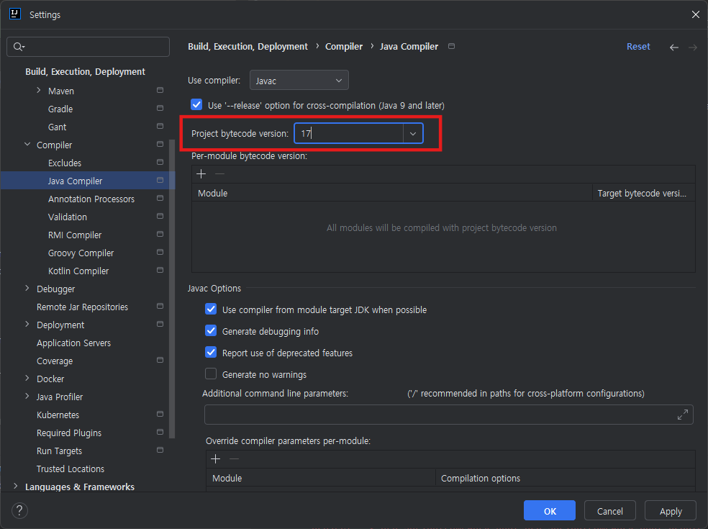Click the settings tree vertical scrollbar
This screenshot has height=529, width=708.
click(x=171, y=289)
